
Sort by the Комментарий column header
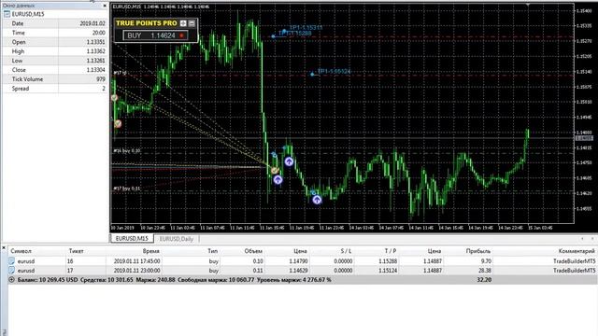point(577,251)
